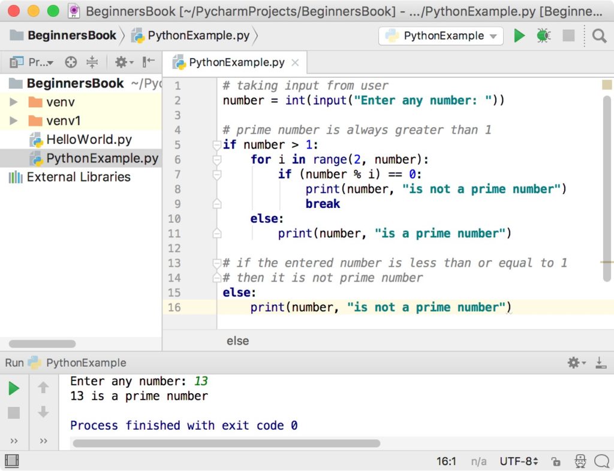Click the gray stop button in top toolbar
The height and width of the screenshot is (471, 614).
[568, 35]
